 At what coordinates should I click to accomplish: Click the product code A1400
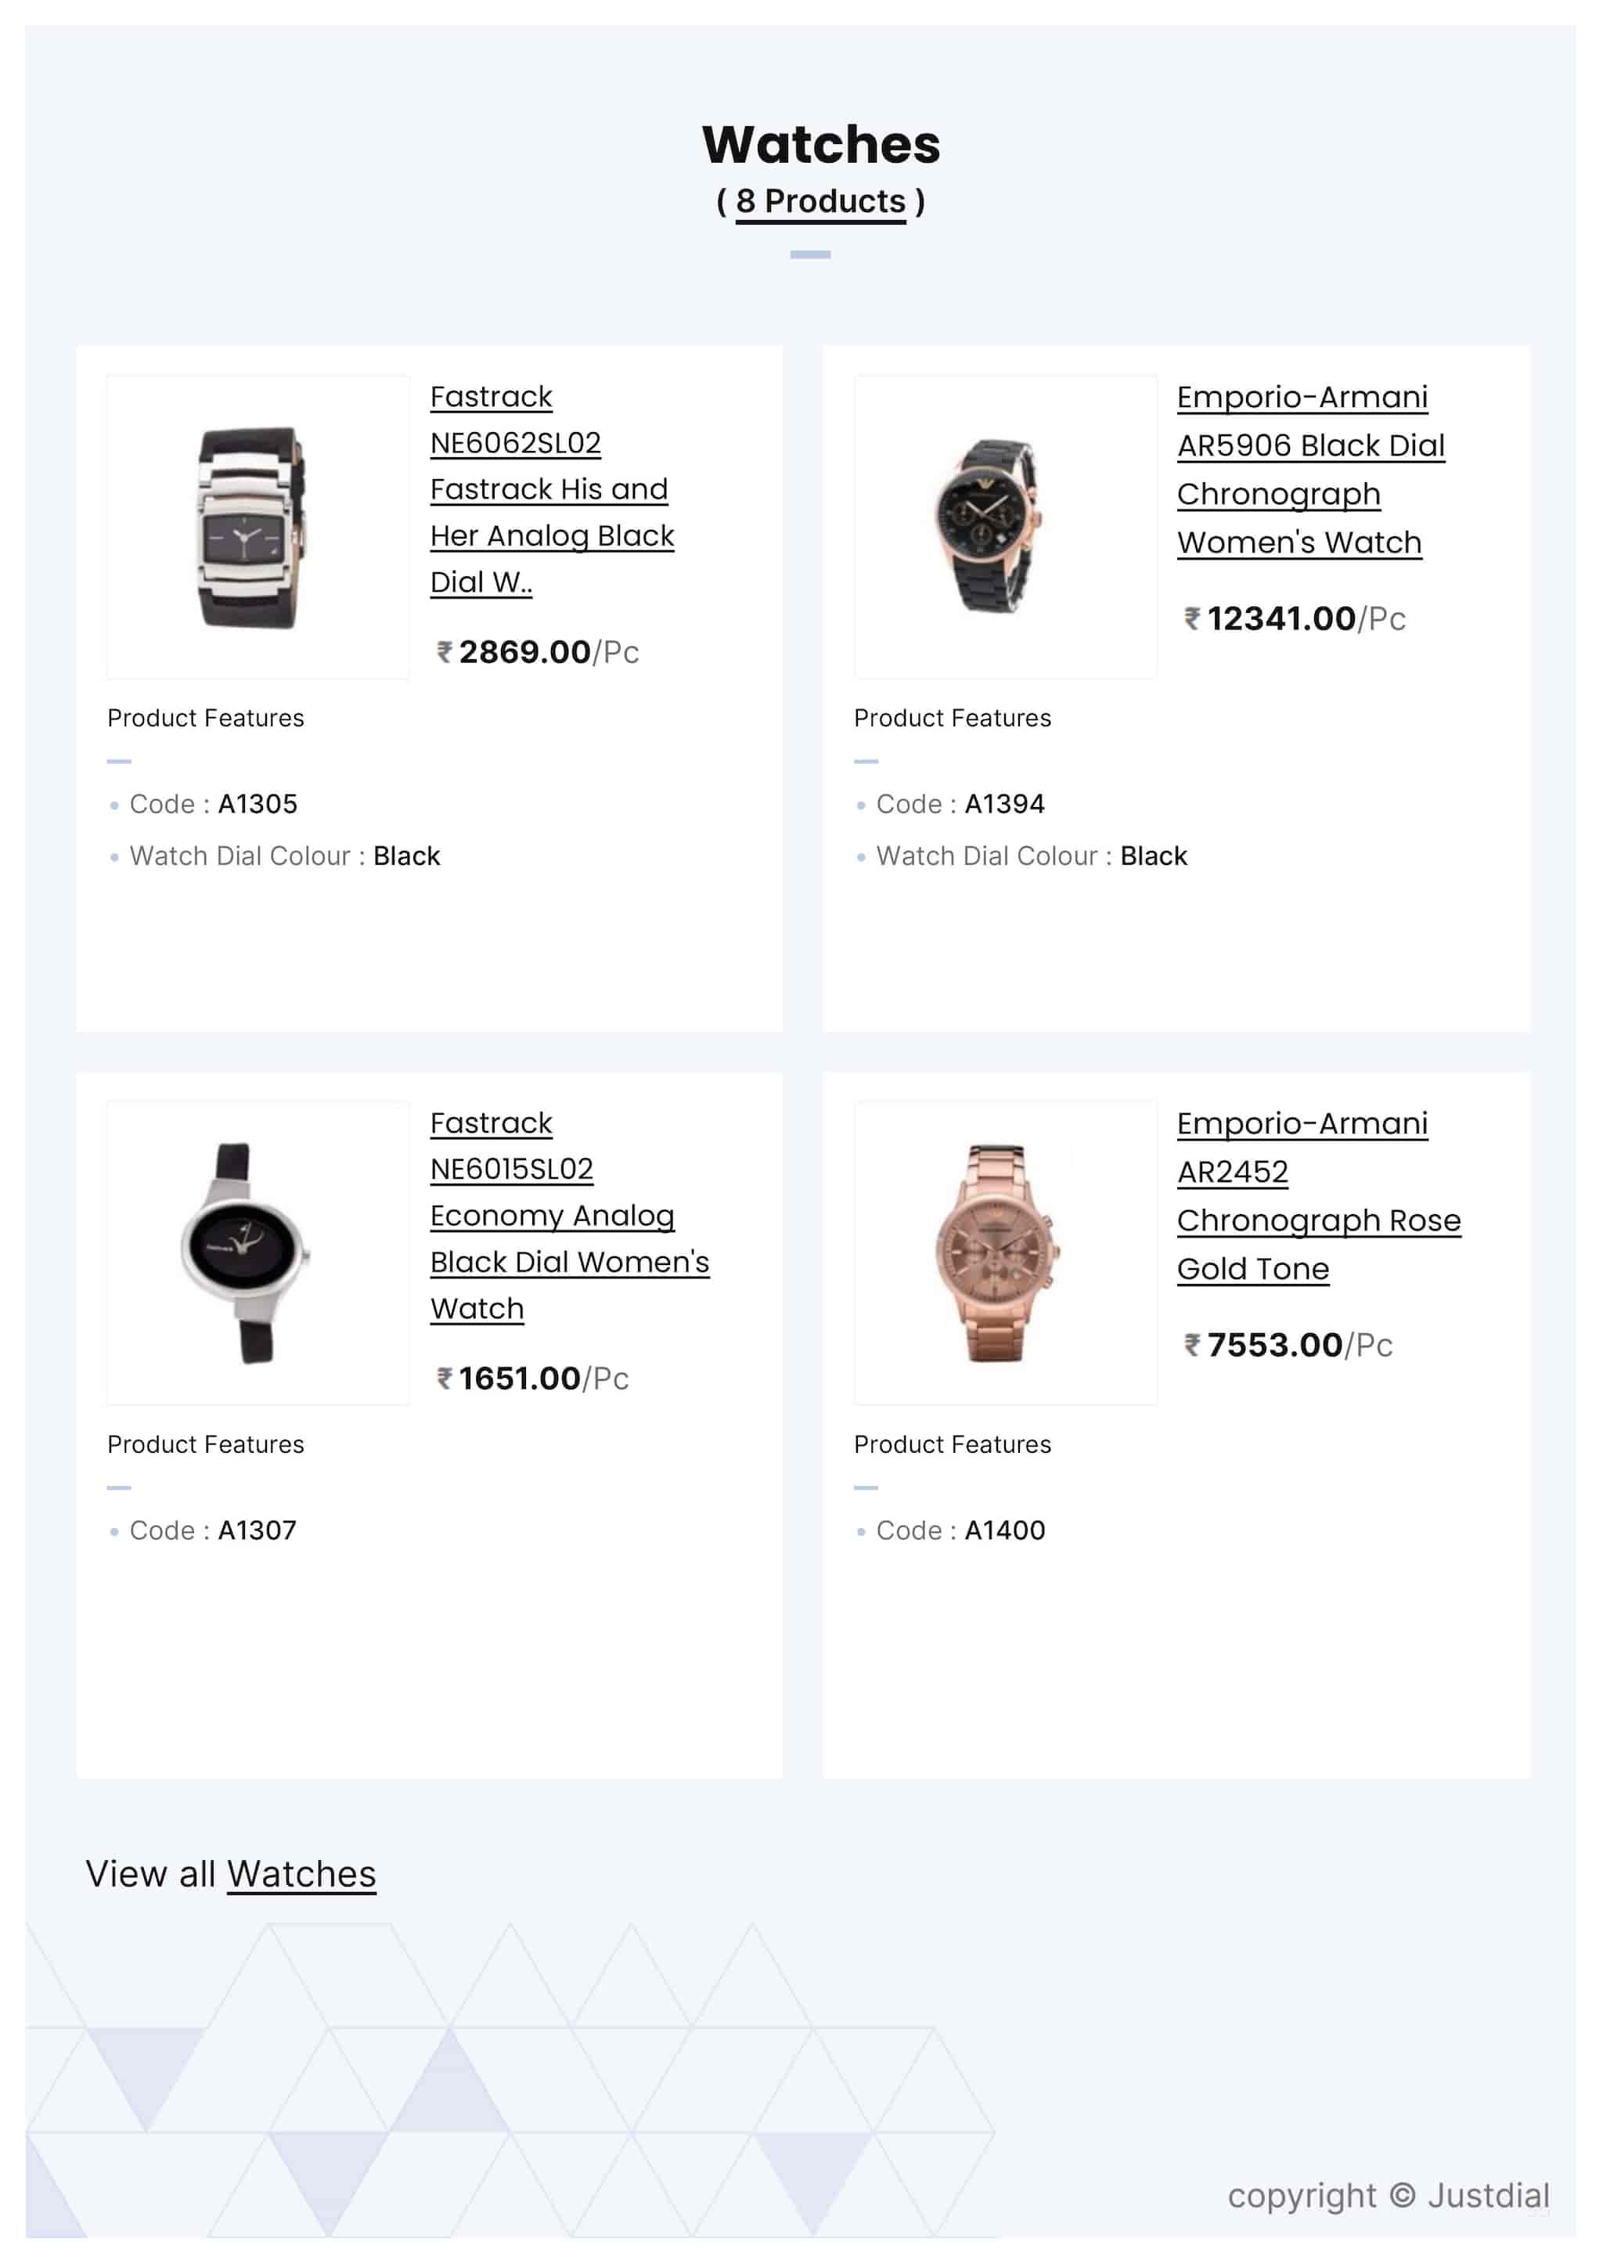pos(1004,1530)
